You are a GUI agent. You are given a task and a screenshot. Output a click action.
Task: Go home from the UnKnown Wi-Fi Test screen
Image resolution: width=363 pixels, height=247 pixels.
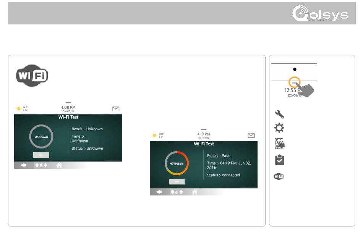pos(59,165)
